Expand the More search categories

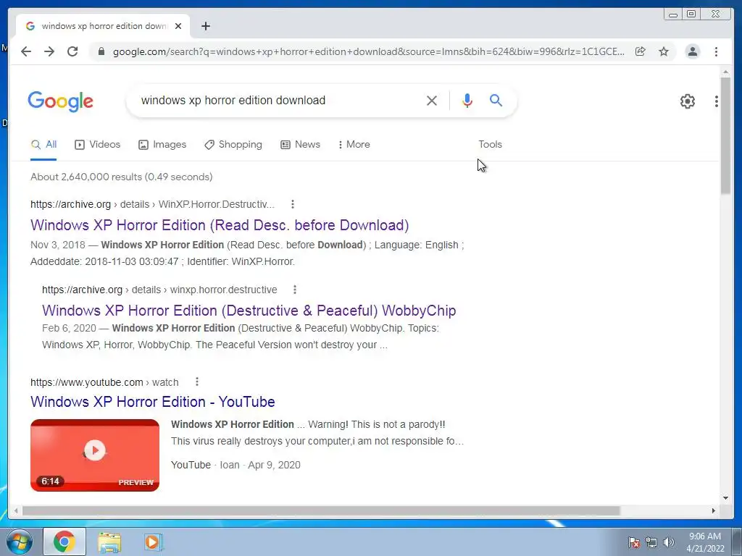click(x=354, y=145)
